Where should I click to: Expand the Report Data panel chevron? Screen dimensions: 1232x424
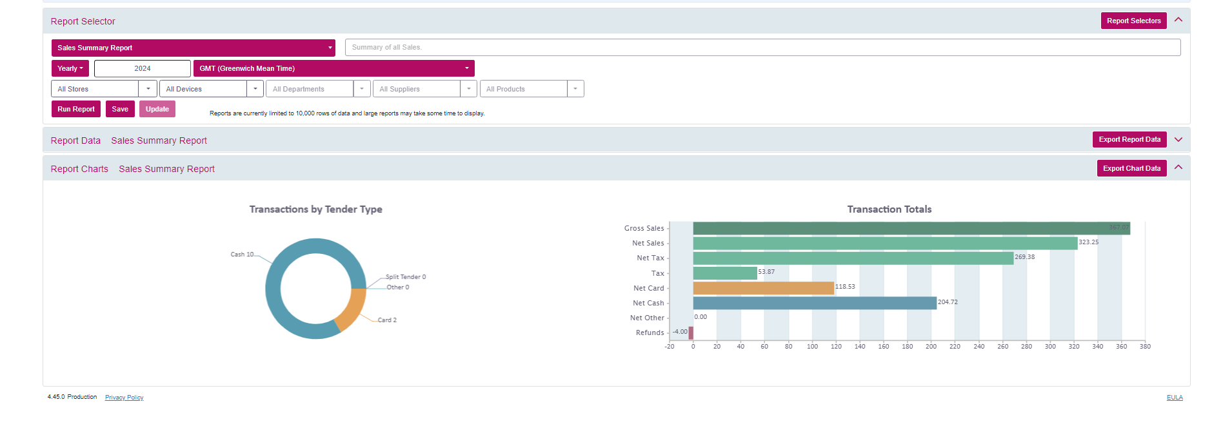1178,140
